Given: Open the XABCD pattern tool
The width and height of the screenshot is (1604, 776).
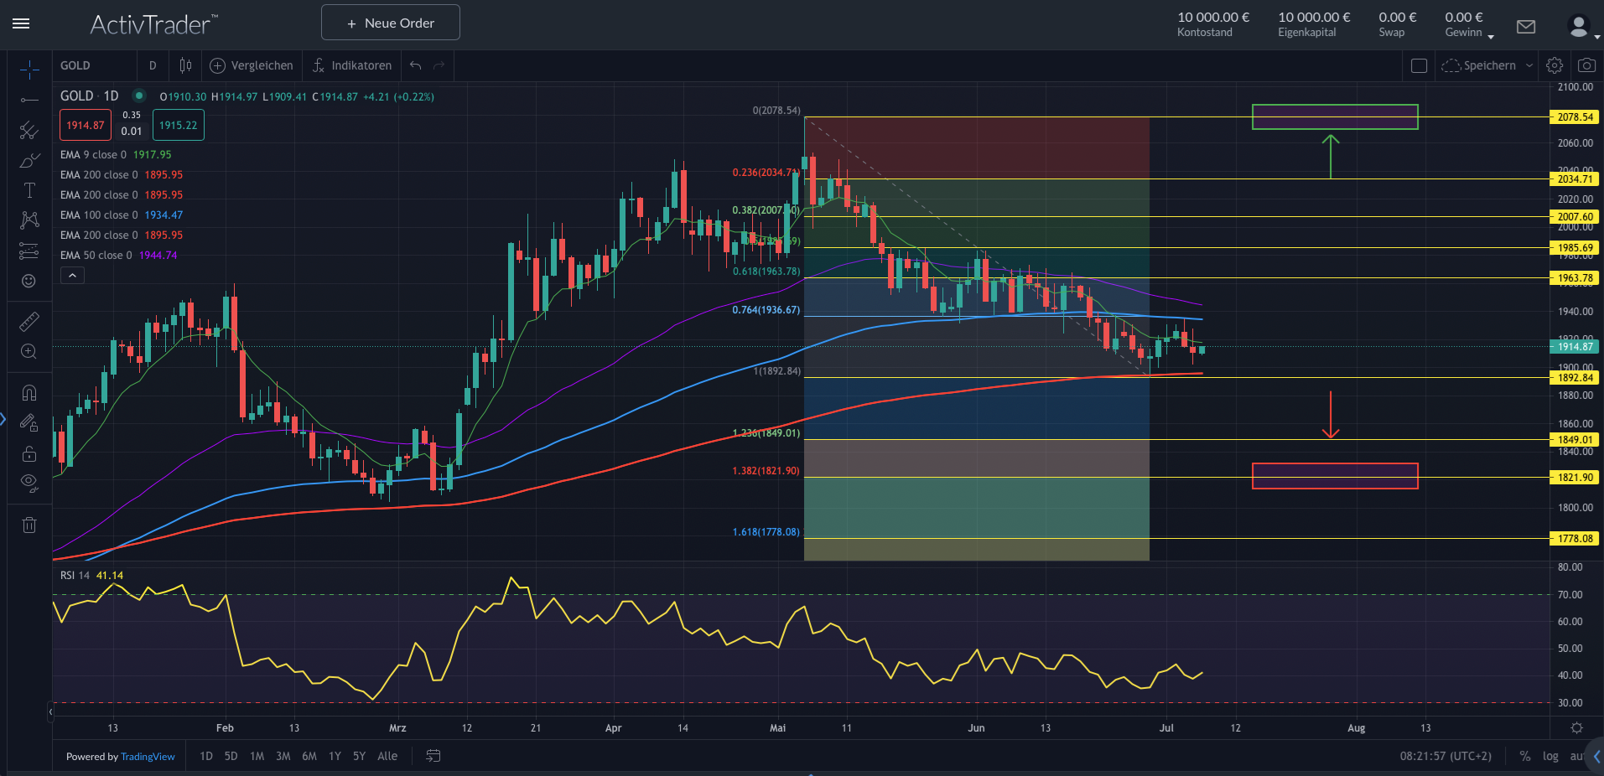Looking at the screenshot, I should click(x=29, y=220).
